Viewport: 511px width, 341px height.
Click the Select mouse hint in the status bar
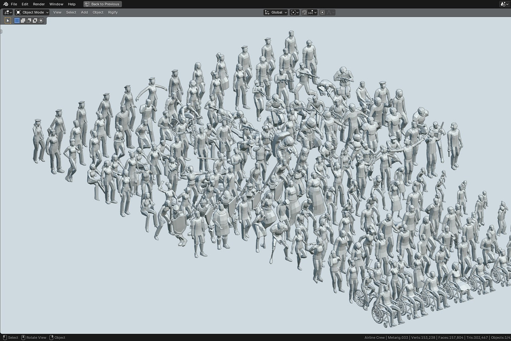(x=11, y=338)
